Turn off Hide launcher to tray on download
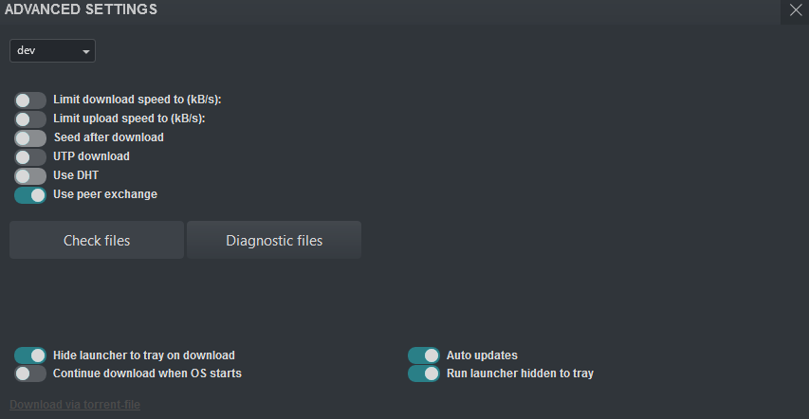Viewport: 809px width, 419px height. [x=30, y=355]
